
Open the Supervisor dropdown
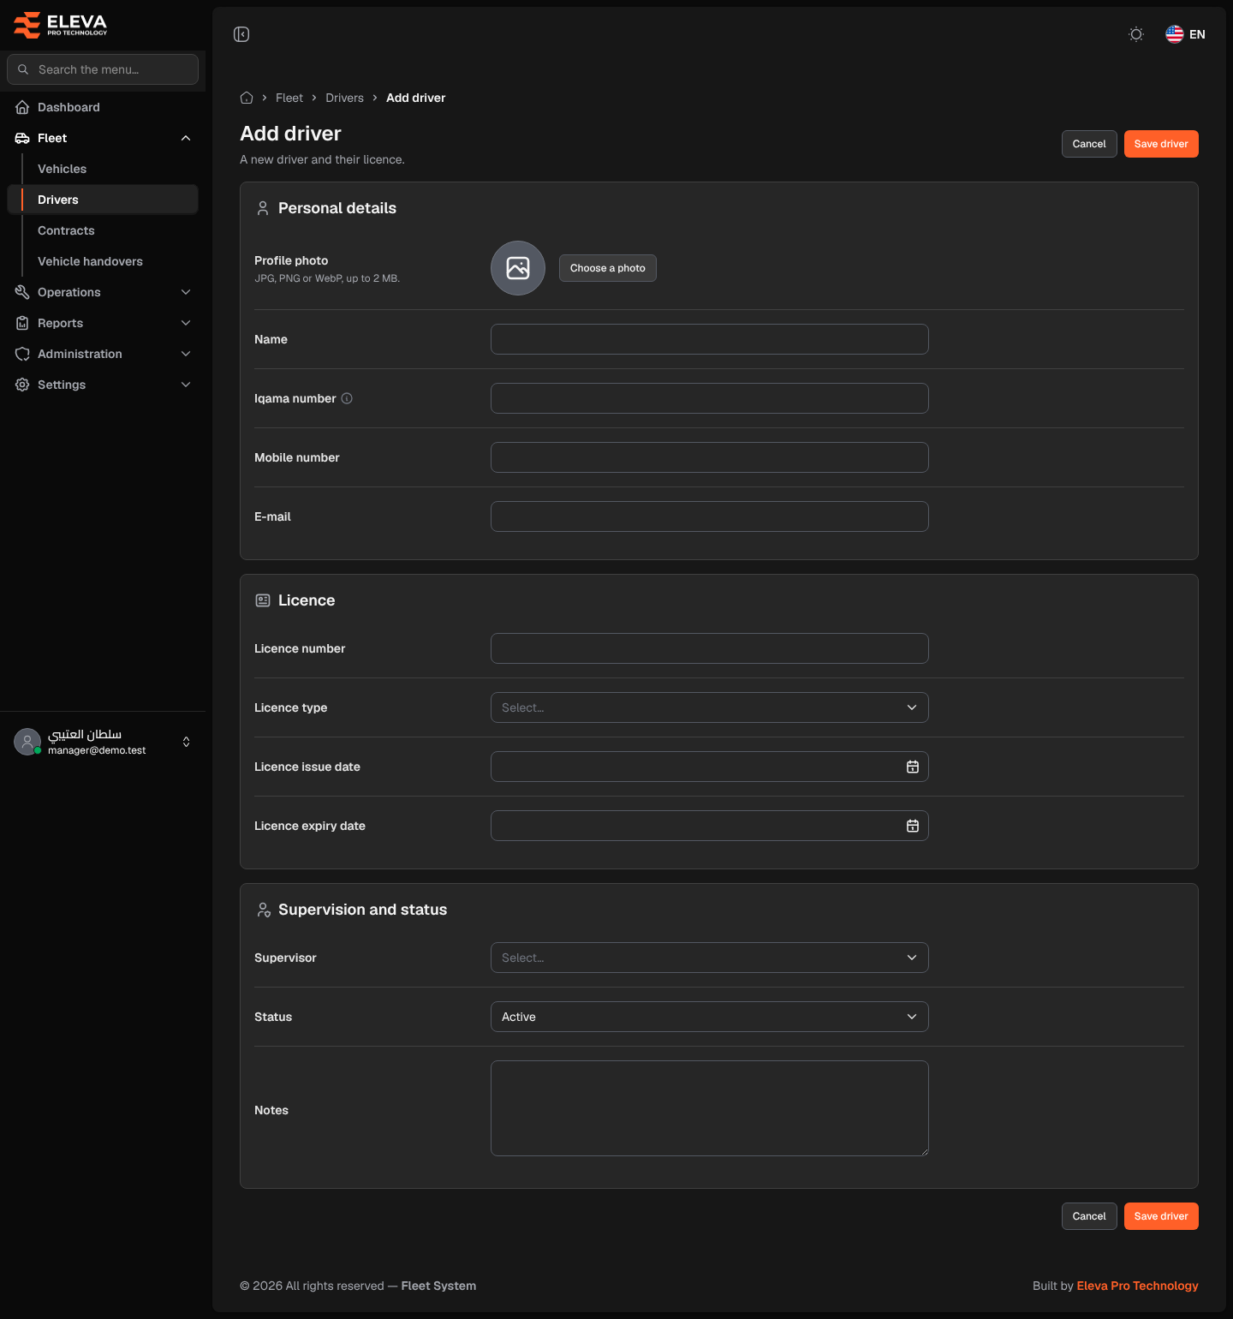pyautogui.click(x=710, y=958)
